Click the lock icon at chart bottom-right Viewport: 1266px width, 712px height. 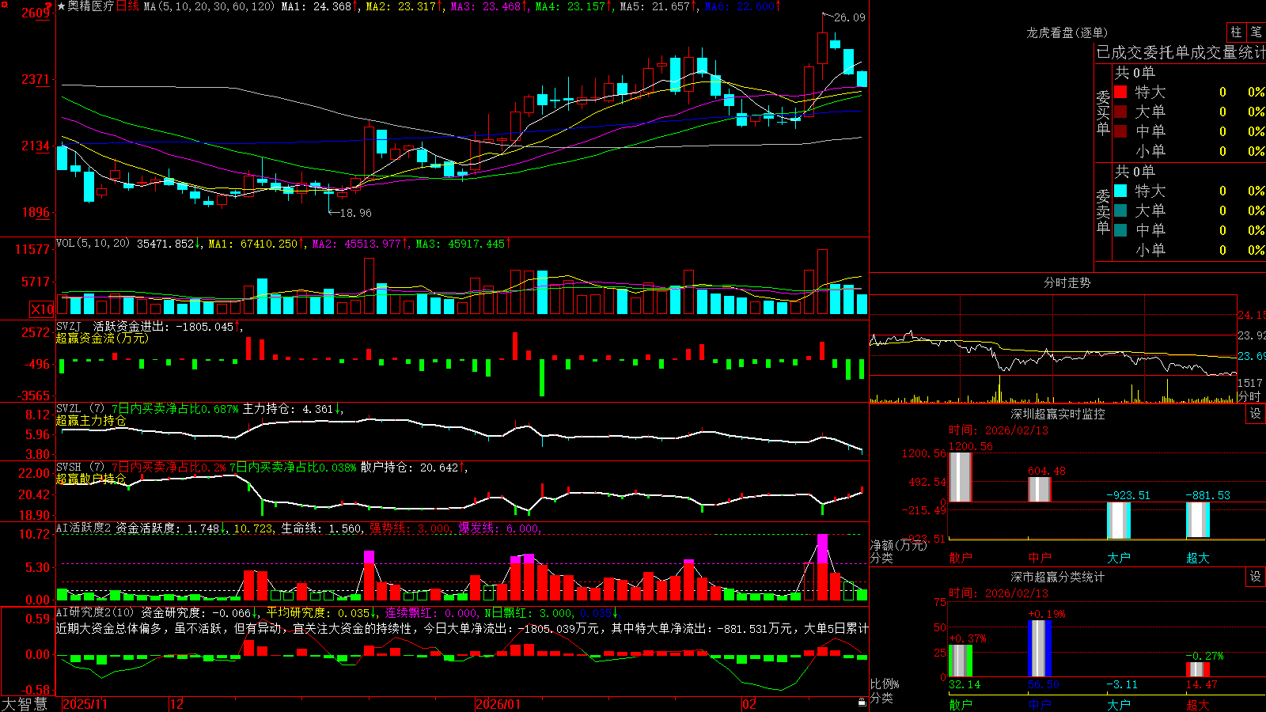(x=862, y=702)
